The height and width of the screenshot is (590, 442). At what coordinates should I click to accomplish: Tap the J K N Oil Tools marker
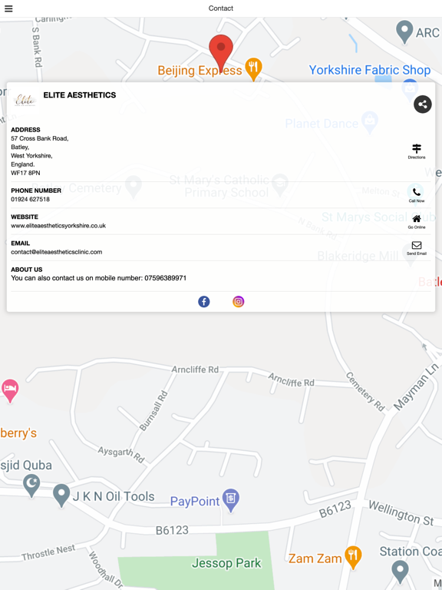click(61, 496)
